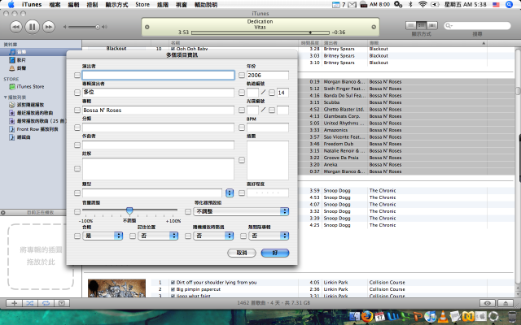This screenshot has height=325, width=521.
Task: Open the iTunes menu
Action: coord(32,4)
